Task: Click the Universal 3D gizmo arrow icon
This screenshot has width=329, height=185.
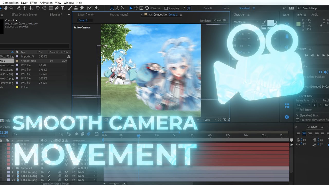Action: [x=131, y=8]
